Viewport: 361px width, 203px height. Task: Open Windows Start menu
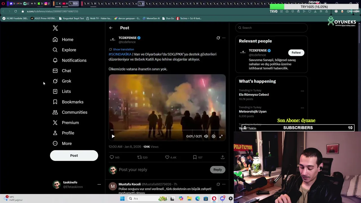point(122,198)
